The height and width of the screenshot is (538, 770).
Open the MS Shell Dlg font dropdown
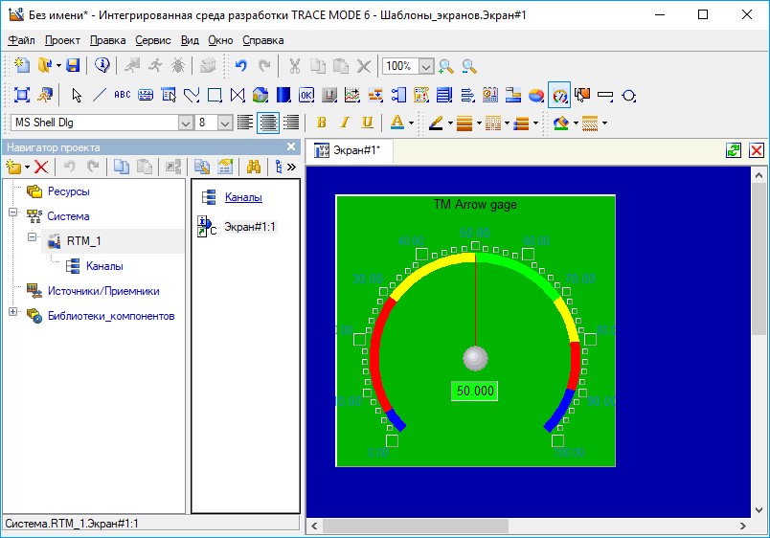(x=186, y=123)
